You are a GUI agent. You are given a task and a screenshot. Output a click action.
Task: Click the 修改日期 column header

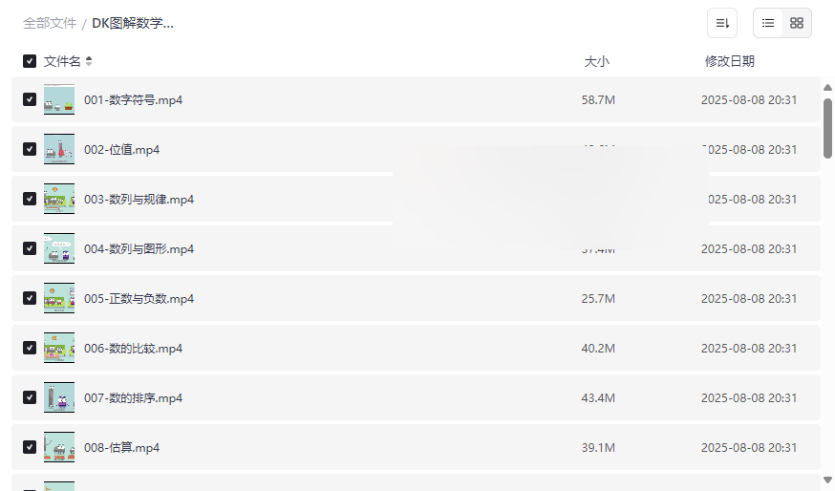point(729,61)
